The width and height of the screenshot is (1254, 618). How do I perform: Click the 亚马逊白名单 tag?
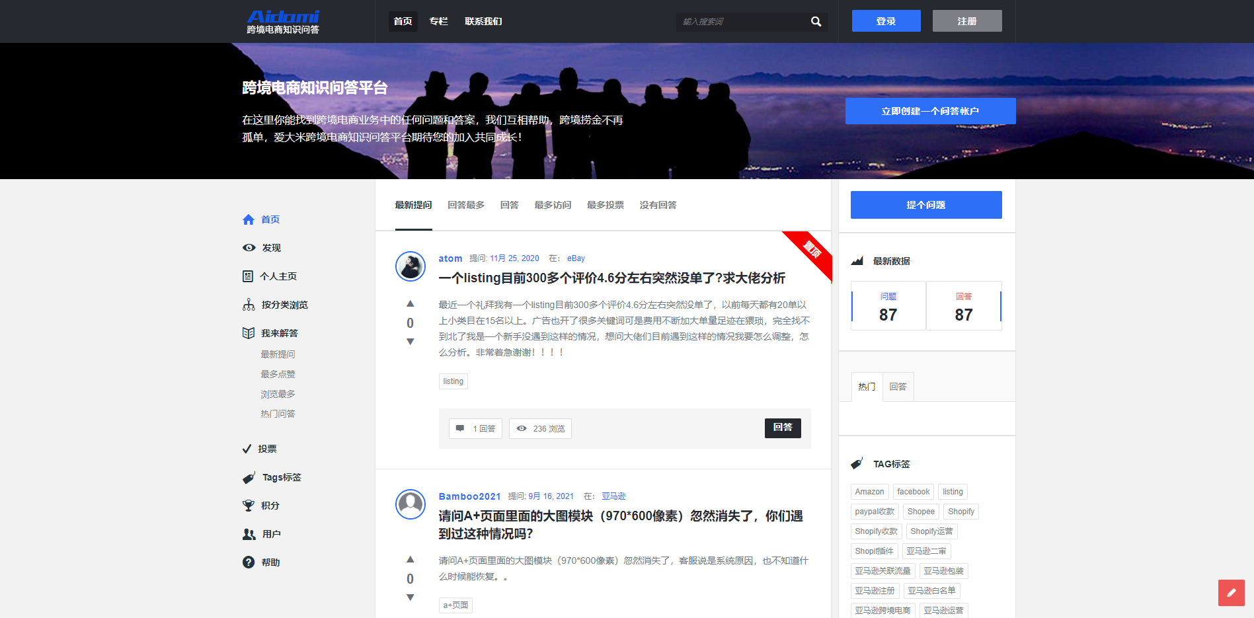(932, 591)
